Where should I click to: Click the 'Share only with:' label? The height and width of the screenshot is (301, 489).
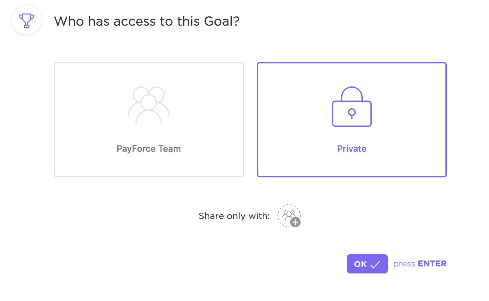coord(234,216)
